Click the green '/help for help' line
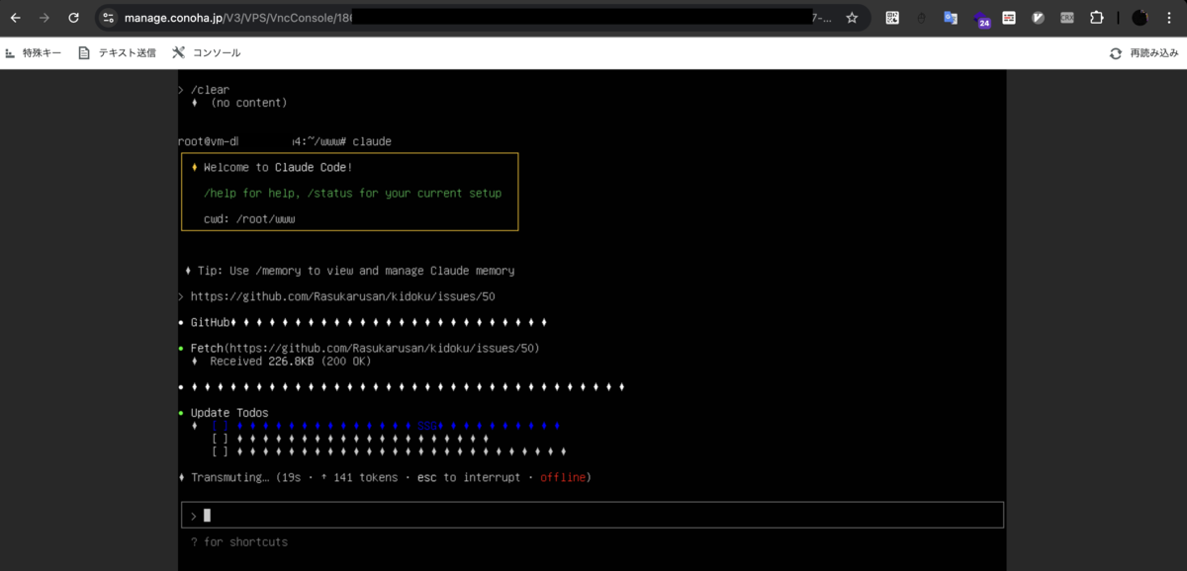The height and width of the screenshot is (571, 1187). 352,194
